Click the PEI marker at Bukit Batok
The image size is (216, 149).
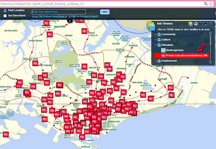33,87
